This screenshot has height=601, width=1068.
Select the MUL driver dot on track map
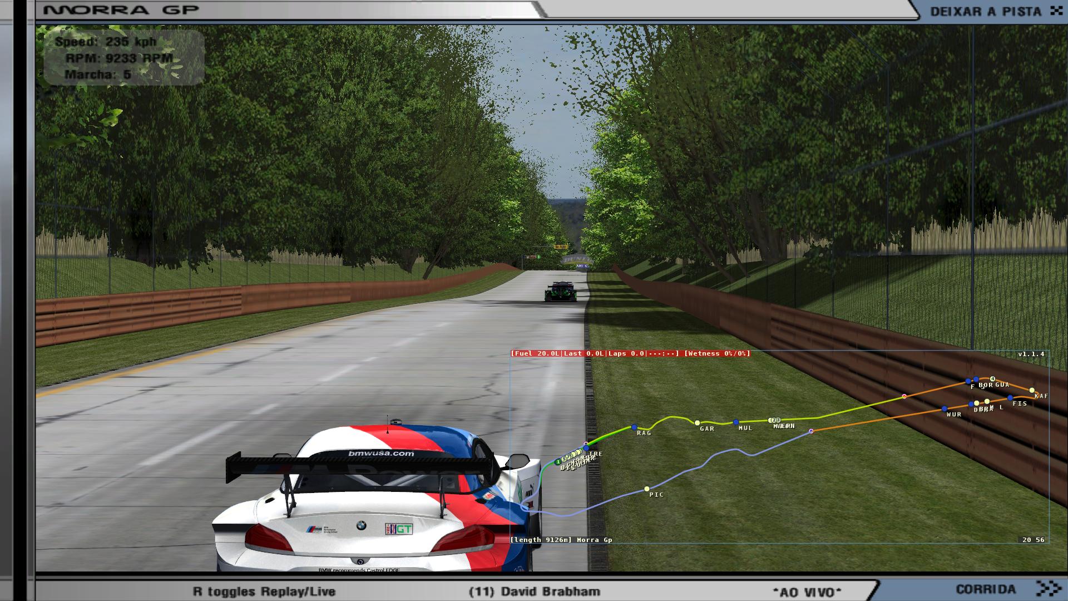(x=735, y=422)
